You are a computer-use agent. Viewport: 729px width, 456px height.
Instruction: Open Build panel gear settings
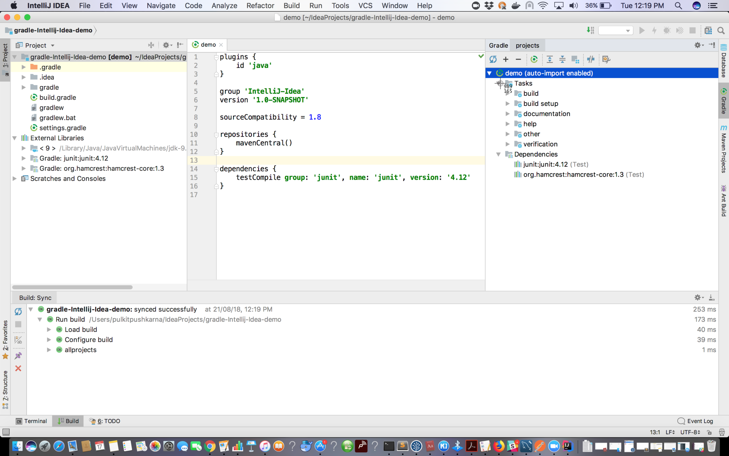699,298
